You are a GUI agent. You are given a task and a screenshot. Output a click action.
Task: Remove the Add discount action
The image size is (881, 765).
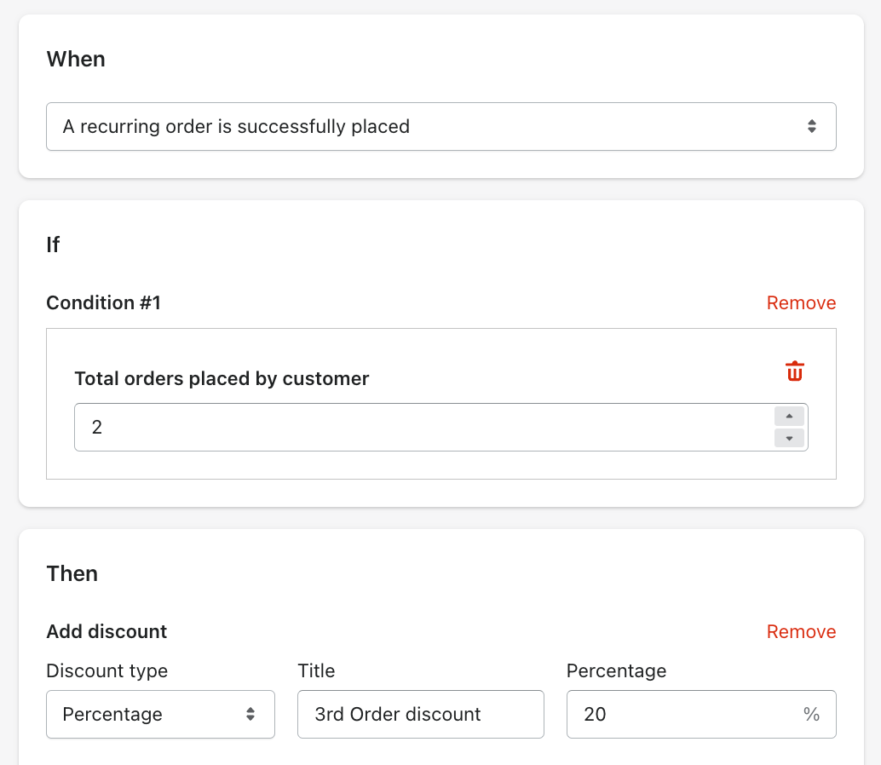click(801, 632)
